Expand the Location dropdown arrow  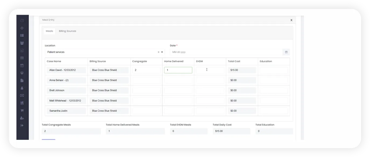[x=162, y=52]
